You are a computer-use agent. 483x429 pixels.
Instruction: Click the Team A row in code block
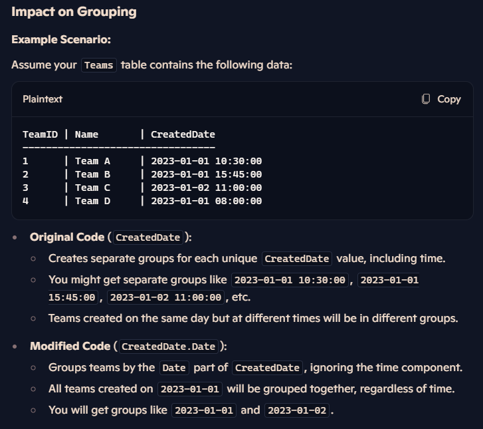[x=142, y=161]
